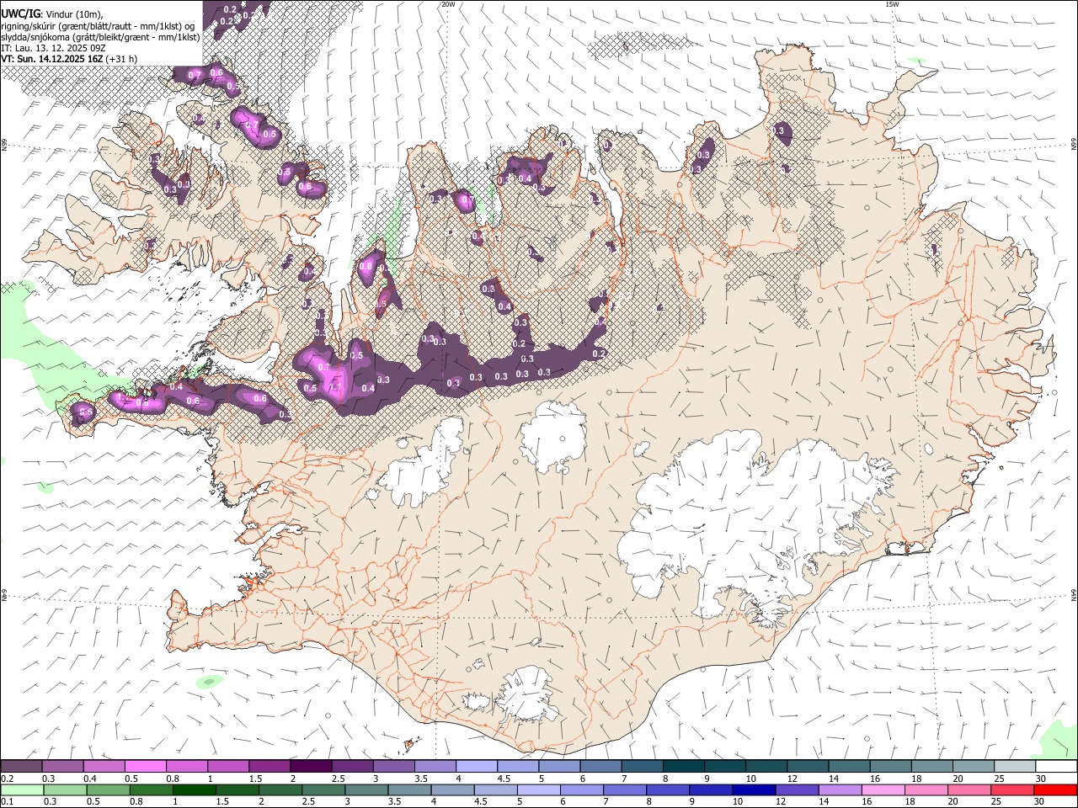Viewport: 1078px width, 808px height.
Task: Click the pink swatch labeled 20 in lower row
Action: point(968,790)
